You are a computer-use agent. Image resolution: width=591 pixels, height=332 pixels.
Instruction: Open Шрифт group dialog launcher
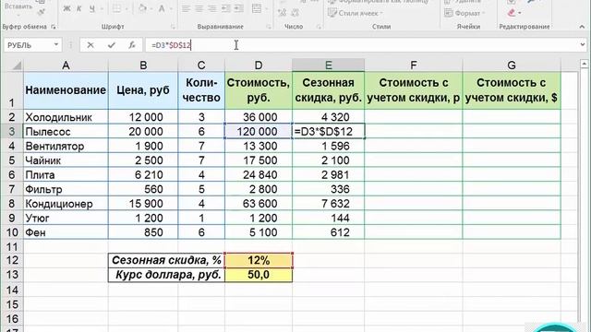point(173,27)
